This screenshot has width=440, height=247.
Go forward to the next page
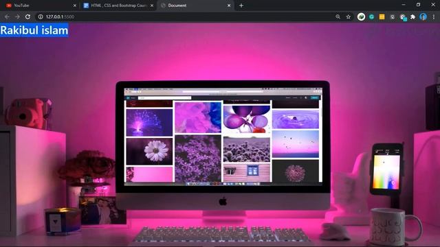point(17,16)
